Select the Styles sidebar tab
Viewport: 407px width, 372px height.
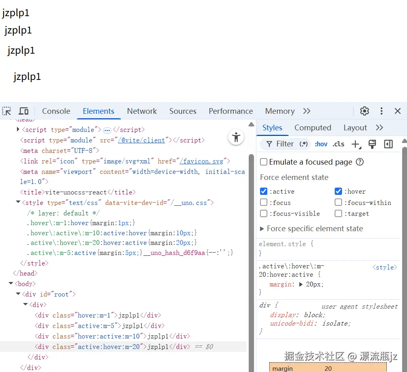(x=272, y=127)
